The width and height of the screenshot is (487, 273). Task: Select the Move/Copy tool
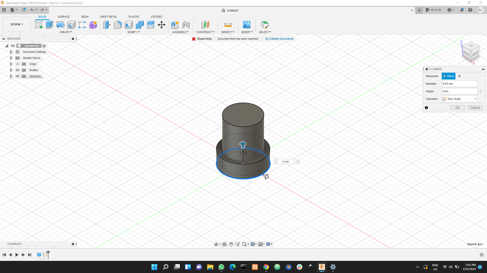(x=162, y=25)
